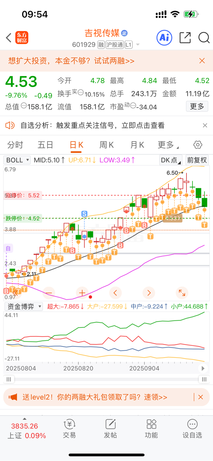
Task: Open 两融 investment banner link
Action: click(71, 61)
